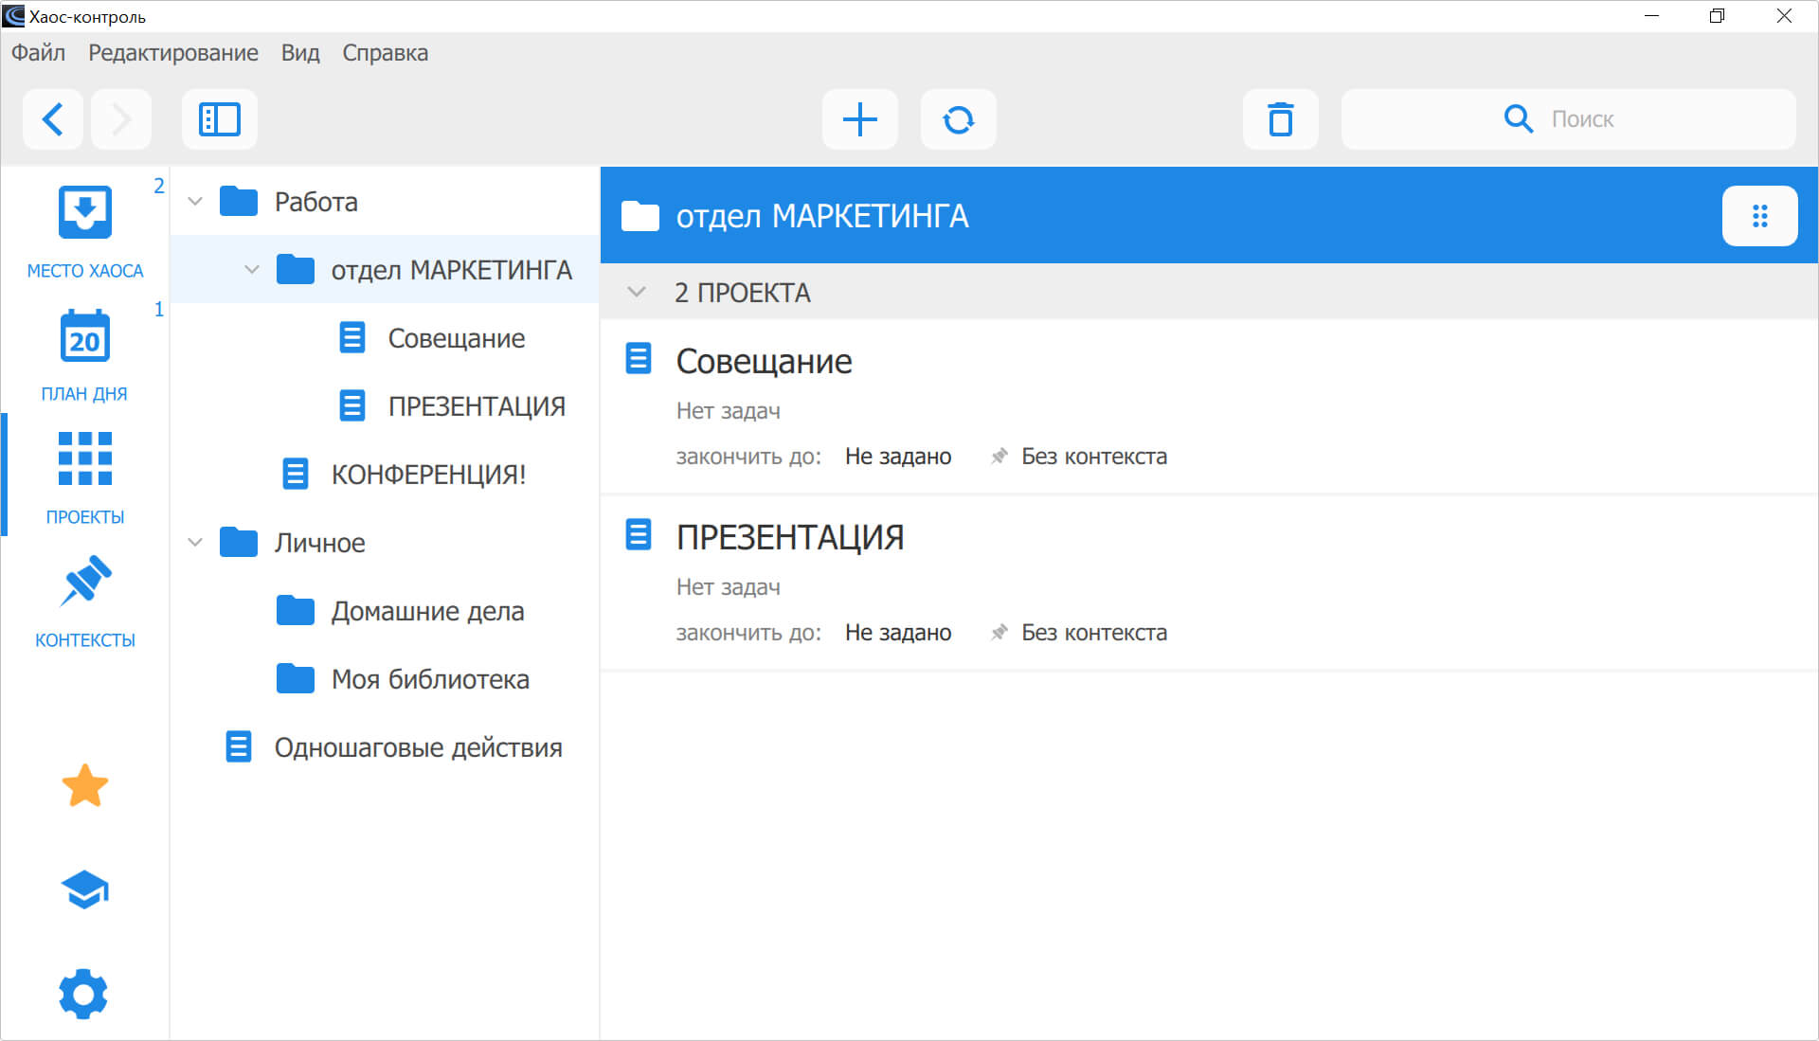Viewport: 1819px width, 1041px height.
Task: Click 'Нет задач' under ПРЕЗЕНТАЦИЯ
Action: 729,587
